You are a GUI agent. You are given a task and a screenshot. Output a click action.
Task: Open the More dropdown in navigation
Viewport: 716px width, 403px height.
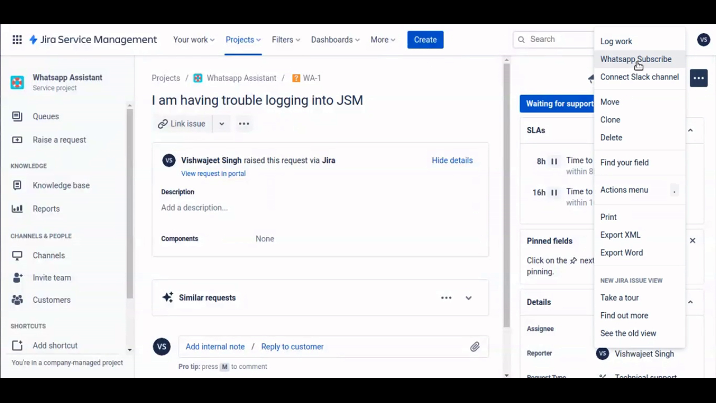(383, 40)
